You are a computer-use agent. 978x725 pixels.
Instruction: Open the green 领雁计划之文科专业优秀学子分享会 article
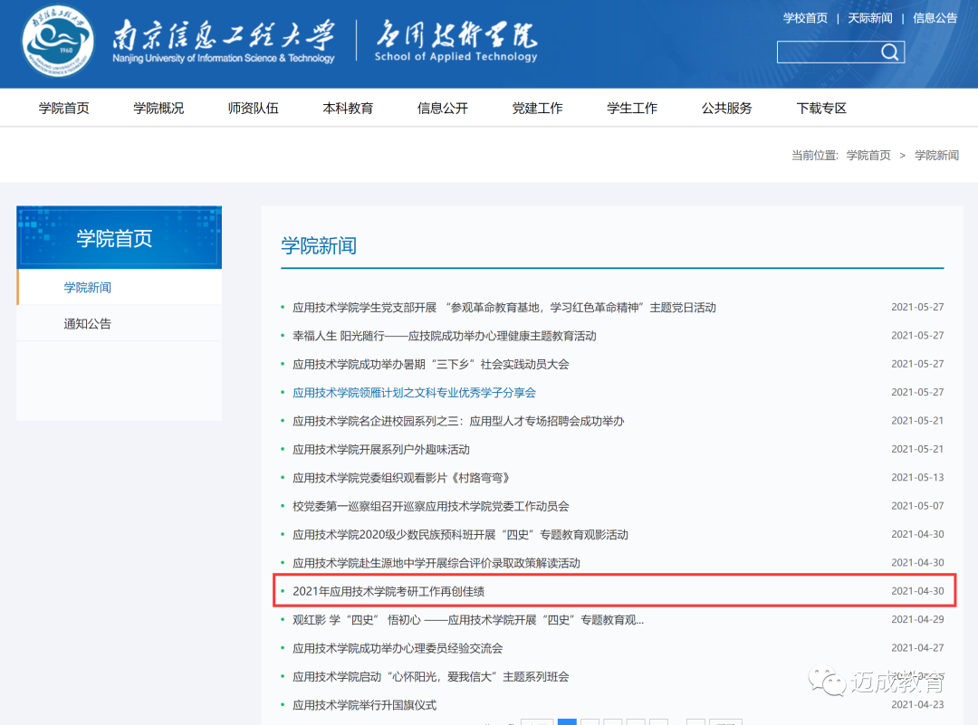coord(415,392)
